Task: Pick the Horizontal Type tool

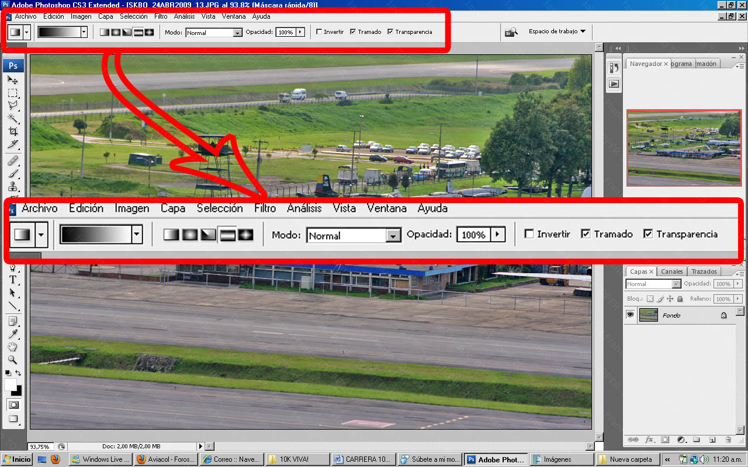Action: [x=12, y=280]
